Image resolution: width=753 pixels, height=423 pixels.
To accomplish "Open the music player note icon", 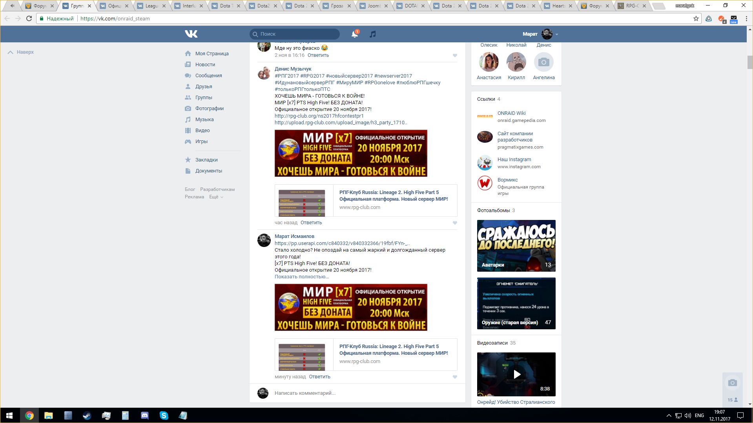I will pos(373,34).
